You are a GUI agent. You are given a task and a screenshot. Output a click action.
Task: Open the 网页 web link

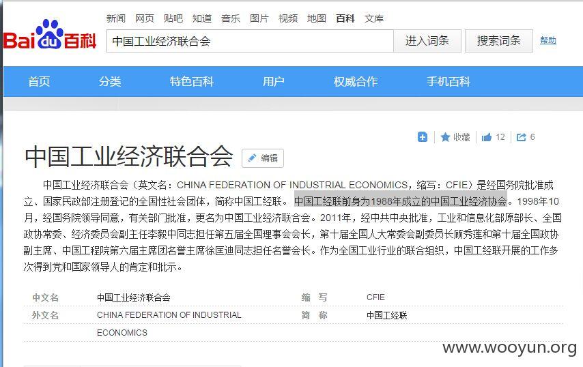(x=144, y=18)
